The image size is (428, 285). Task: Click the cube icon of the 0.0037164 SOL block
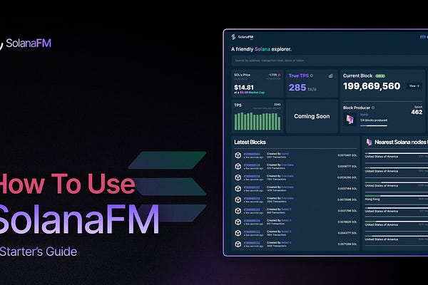tap(238, 189)
